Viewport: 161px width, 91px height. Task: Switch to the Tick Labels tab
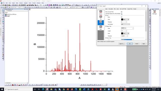point(111,9)
